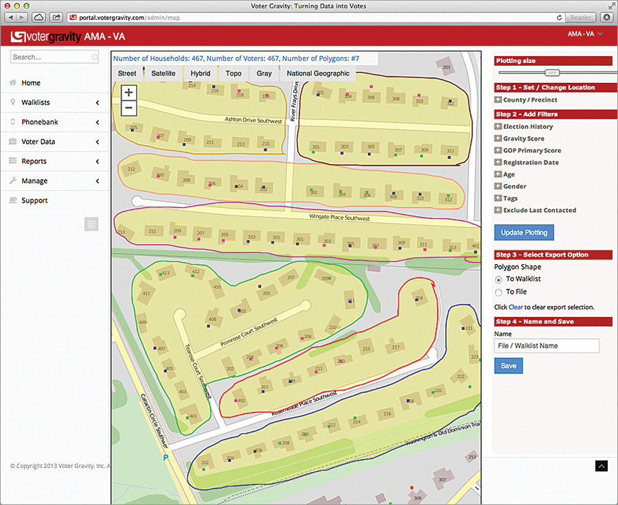Screen dimensions: 618x505
Task: Expand GOP Primary Score filter
Action: 499,150
